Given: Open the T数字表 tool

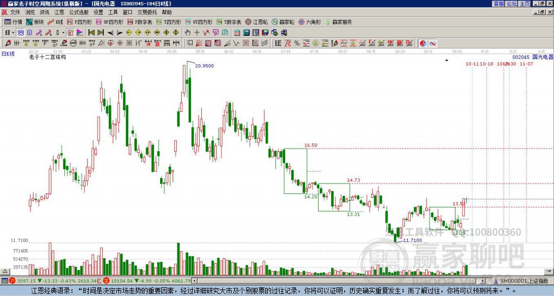Looking at the screenshot, I should [229, 22].
